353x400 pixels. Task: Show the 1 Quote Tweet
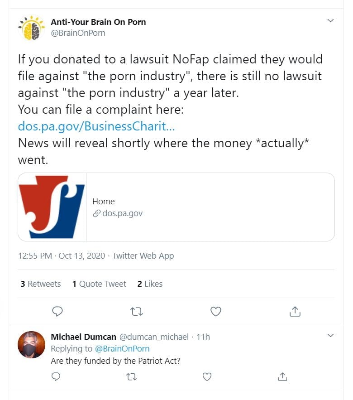pyautogui.click(x=99, y=284)
